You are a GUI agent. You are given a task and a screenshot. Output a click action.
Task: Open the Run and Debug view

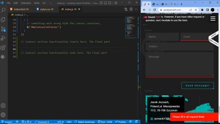click(3, 38)
